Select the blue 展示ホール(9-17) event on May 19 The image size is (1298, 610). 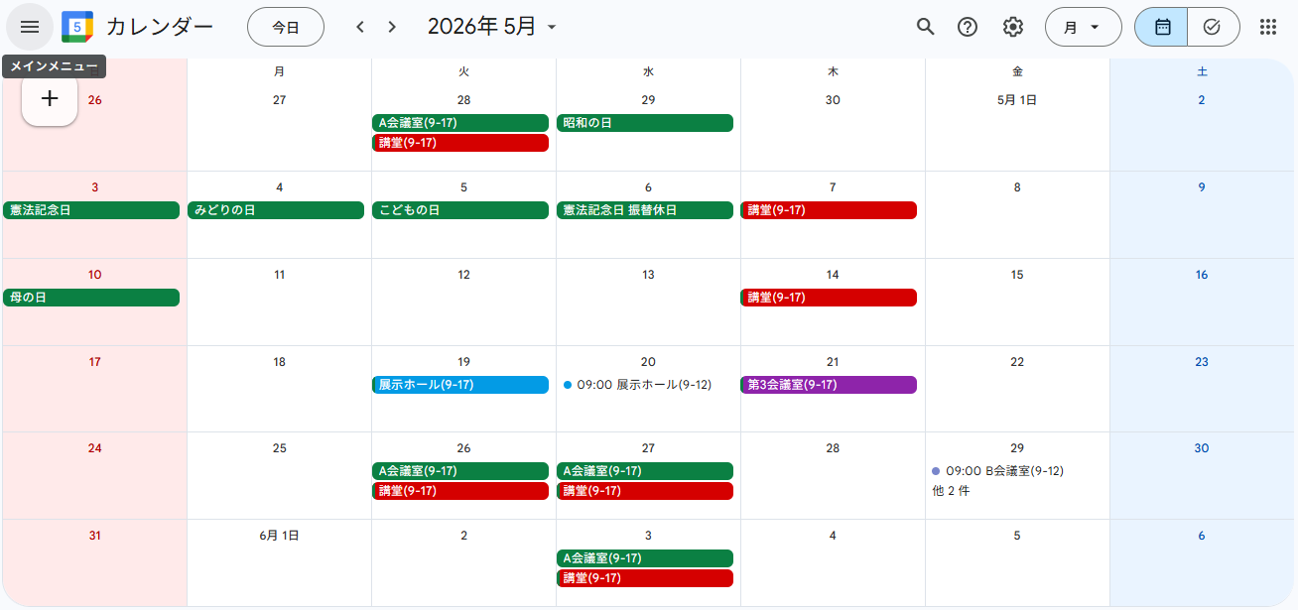click(x=460, y=385)
